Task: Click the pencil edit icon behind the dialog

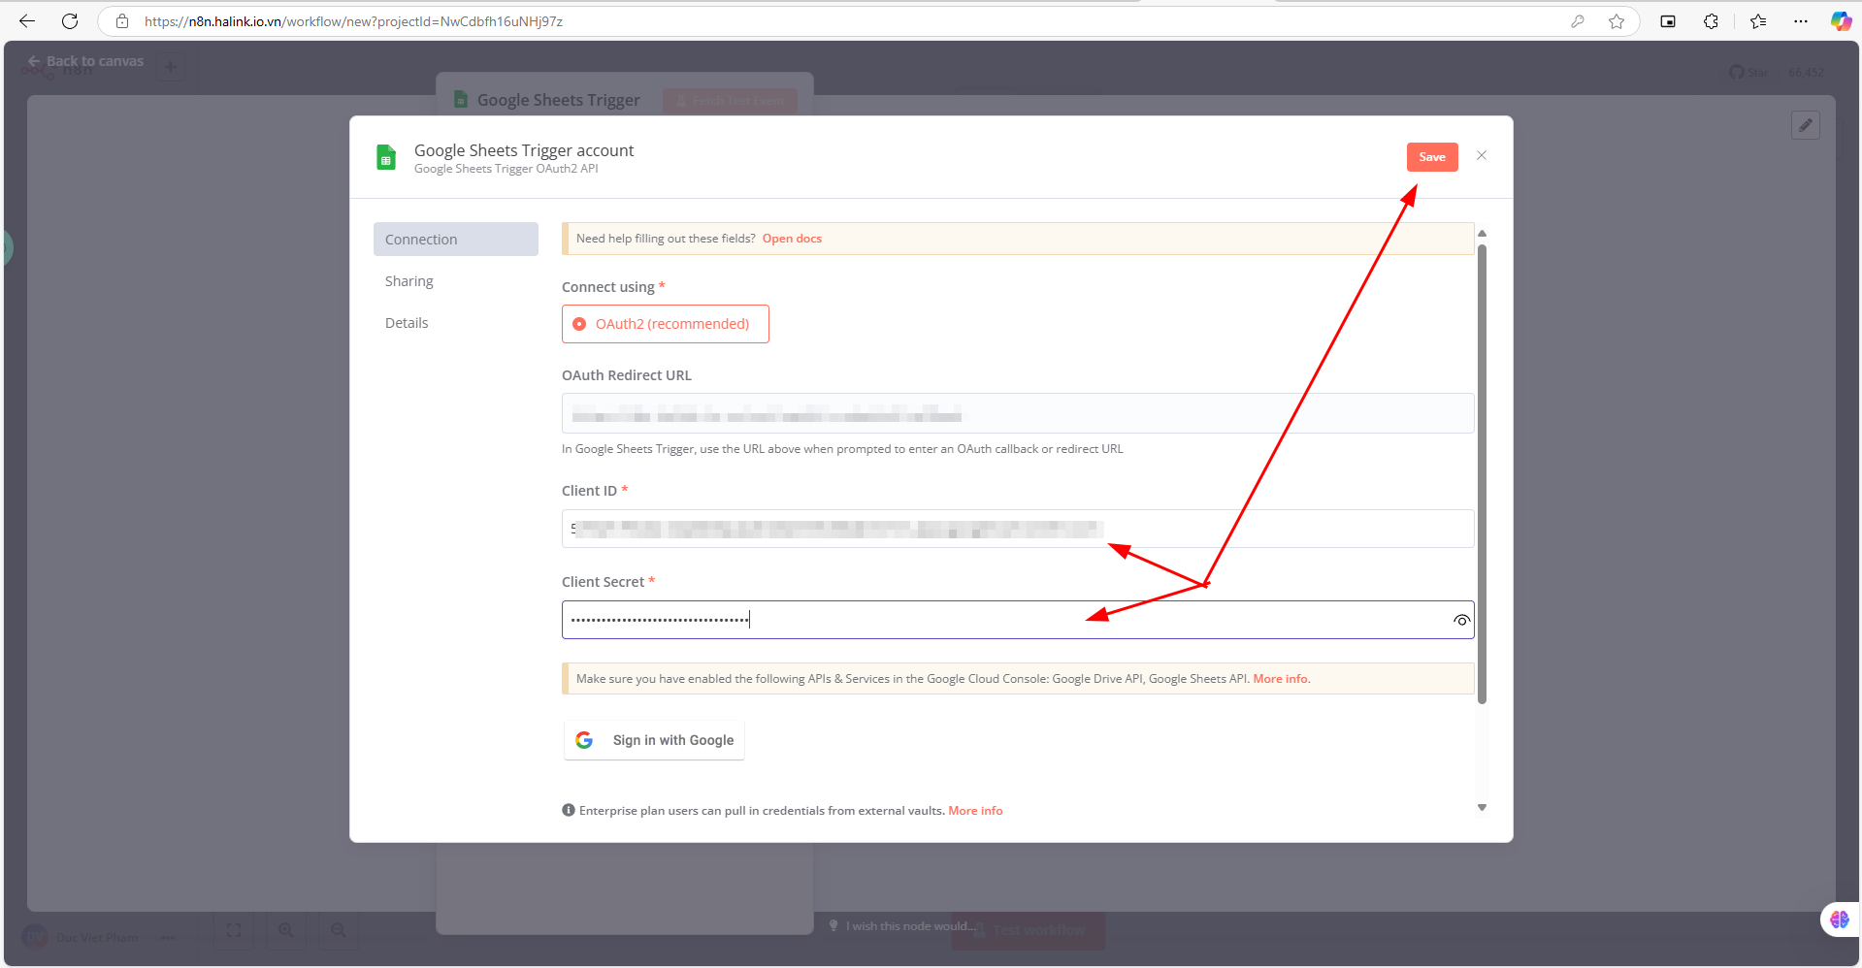Action: (x=1806, y=125)
